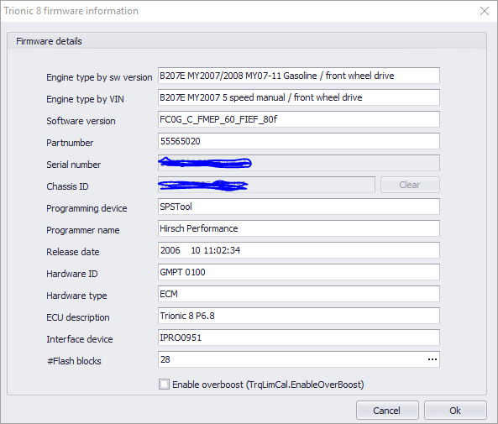Screen dimensions: 498x424
Task: Focus the Programming device field SPSTool
Action: (x=298, y=207)
